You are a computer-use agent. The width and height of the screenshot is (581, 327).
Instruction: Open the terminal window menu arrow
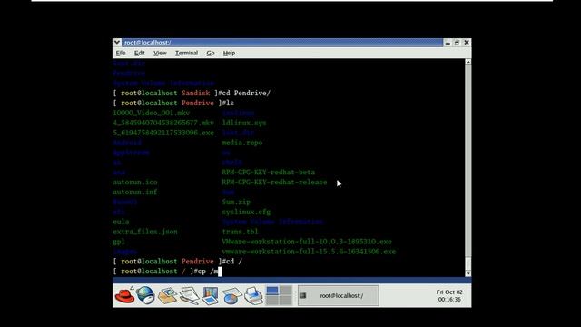[x=117, y=43]
